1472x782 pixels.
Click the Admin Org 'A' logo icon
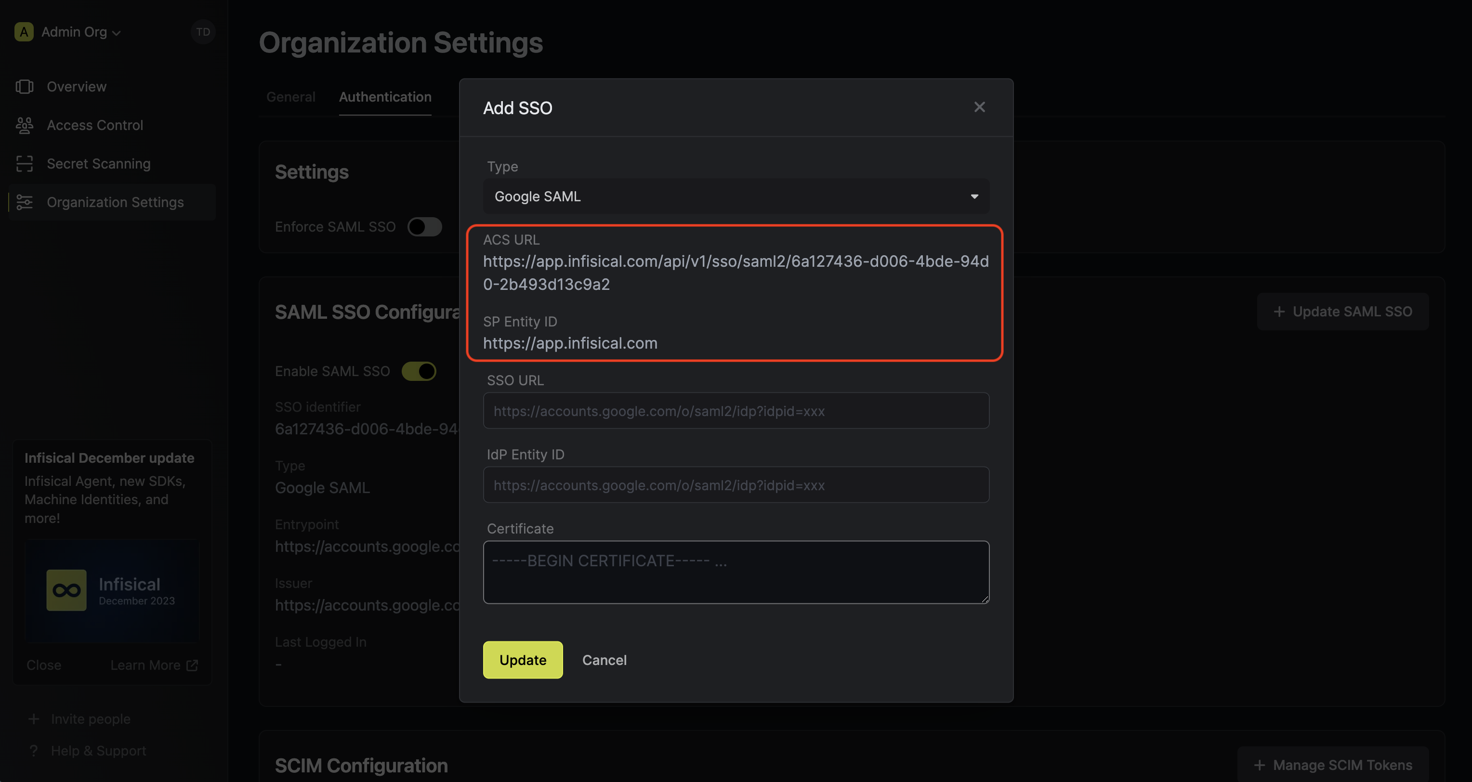24,32
